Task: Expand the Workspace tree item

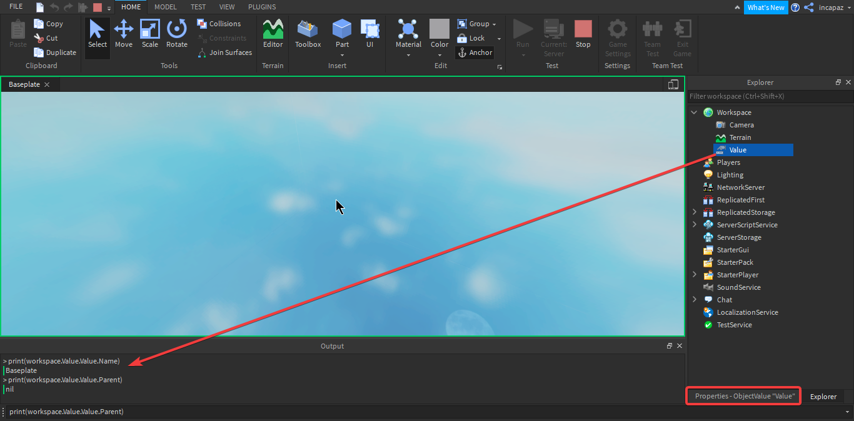Action: tap(694, 112)
